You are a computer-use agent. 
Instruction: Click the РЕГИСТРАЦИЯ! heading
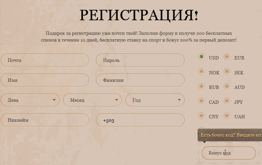(x=139, y=15)
